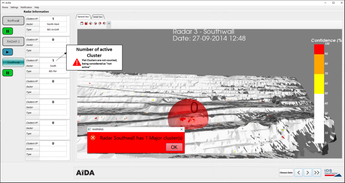Pause the Northwall radar playback

pos(8,31)
